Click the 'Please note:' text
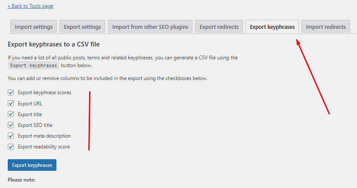 [x=22, y=179]
